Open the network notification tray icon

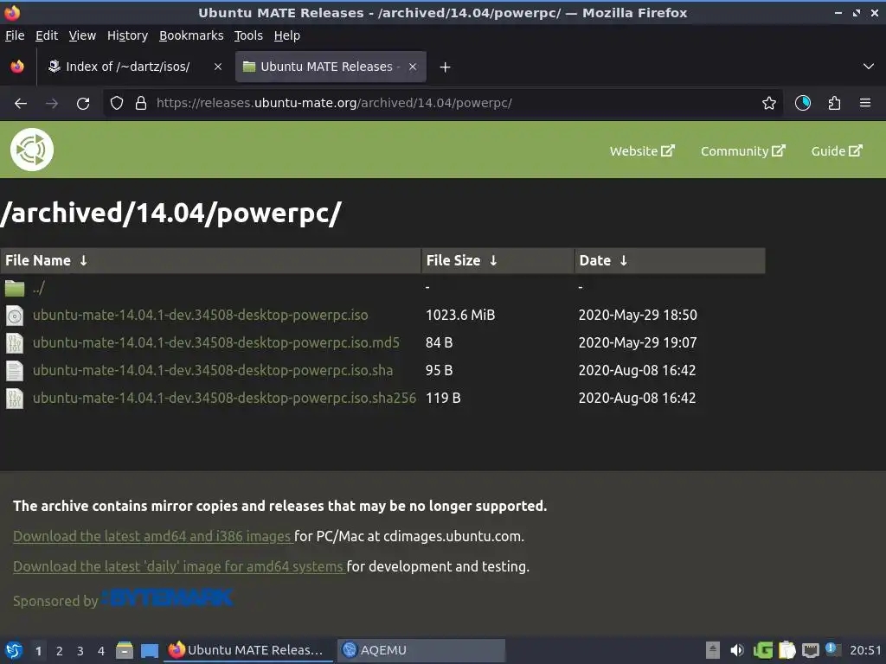(x=833, y=649)
